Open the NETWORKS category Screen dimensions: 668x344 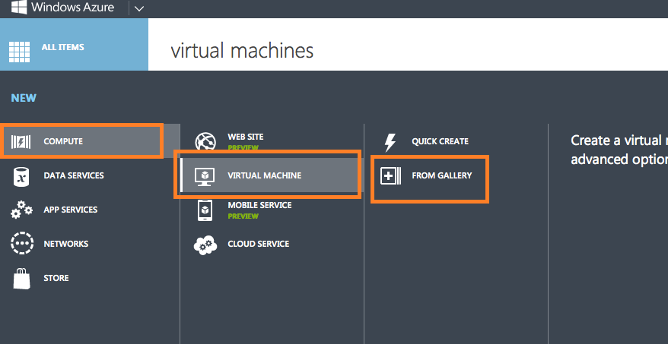pos(66,244)
